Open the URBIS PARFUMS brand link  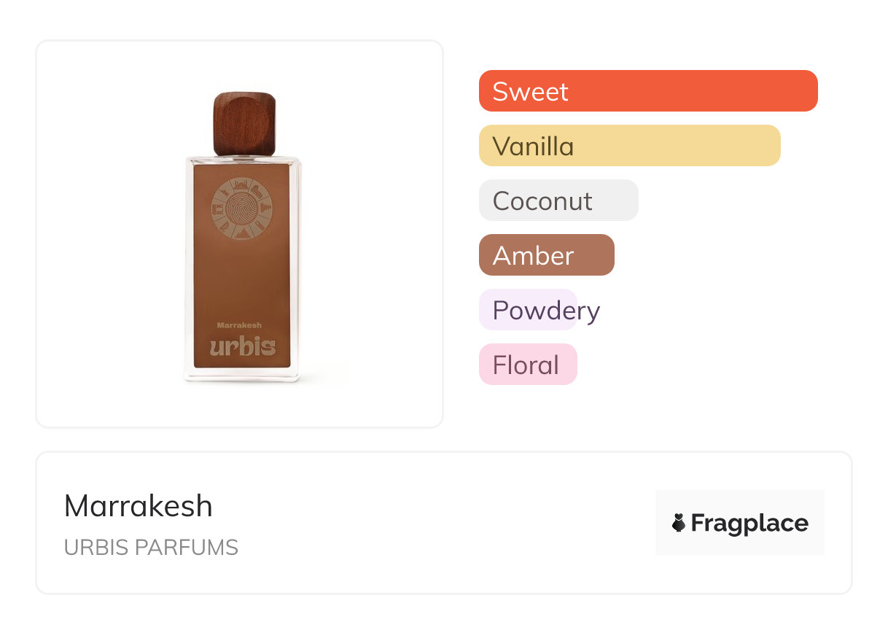tap(151, 548)
